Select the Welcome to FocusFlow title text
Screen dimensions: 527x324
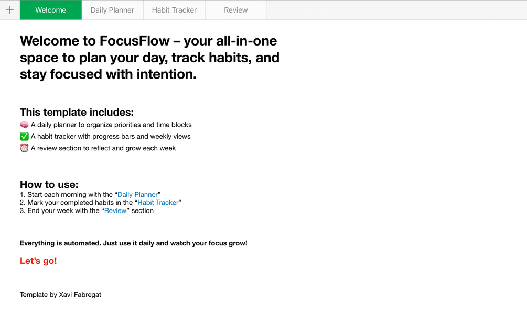coord(149,58)
